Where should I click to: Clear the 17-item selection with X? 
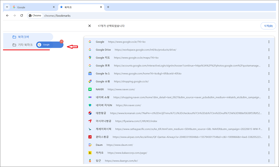click(89, 26)
